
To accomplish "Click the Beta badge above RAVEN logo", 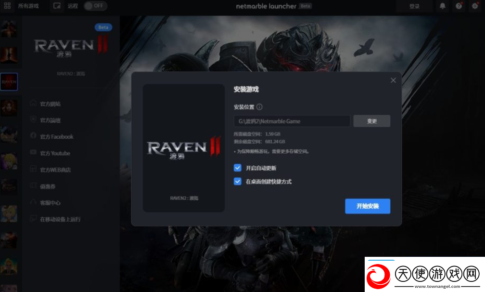I will pos(103,27).
